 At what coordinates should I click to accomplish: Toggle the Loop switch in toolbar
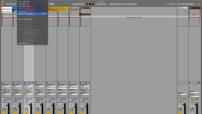point(123,4)
